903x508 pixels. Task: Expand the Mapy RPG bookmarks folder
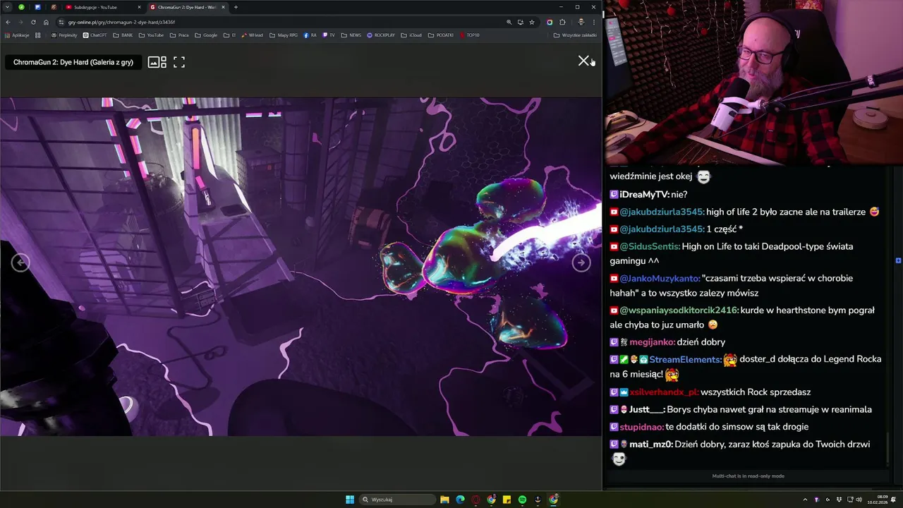[x=284, y=35]
